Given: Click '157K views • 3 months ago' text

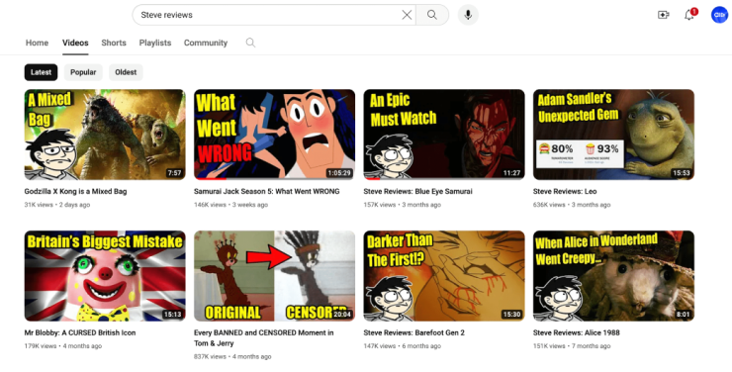Looking at the screenshot, I should tap(403, 205).
